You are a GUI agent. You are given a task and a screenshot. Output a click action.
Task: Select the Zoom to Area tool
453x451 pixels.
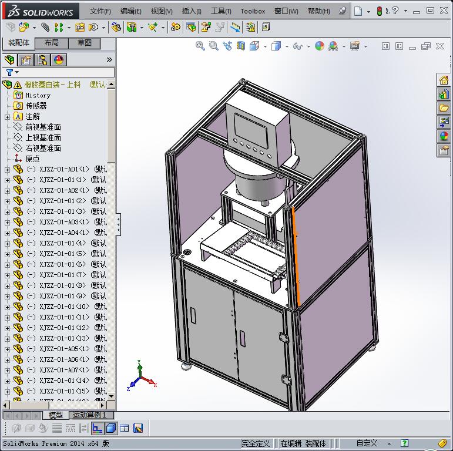[213, 46]
